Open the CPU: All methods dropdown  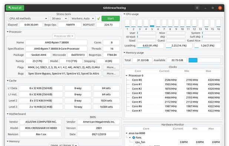[x=28, y=19]
